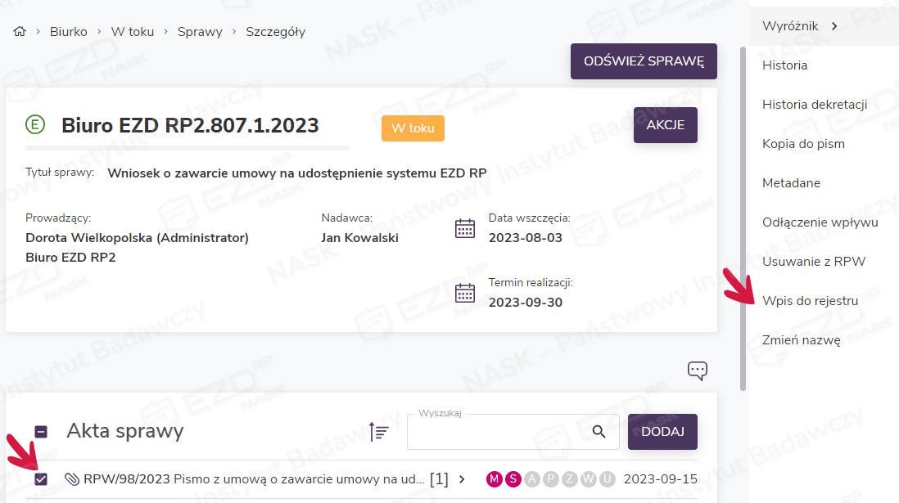Click the magenta S status badge

(513, 479)
